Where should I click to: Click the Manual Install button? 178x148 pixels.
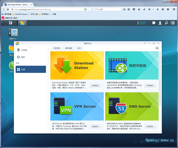[57, 48]
